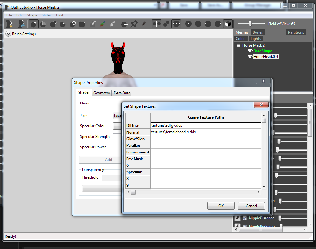Activate the Select tool in toolbar
316x249 pixels.
click(34, 24)
